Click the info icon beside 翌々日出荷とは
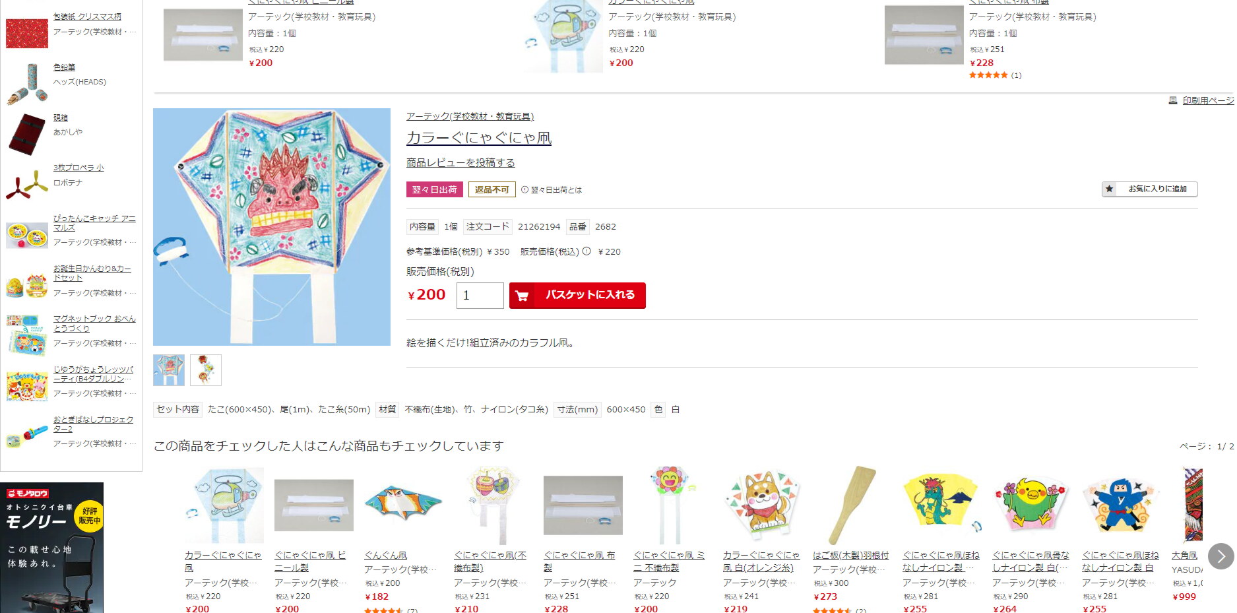The width and height of the screenshot is (1237, 613). [524, 189]
